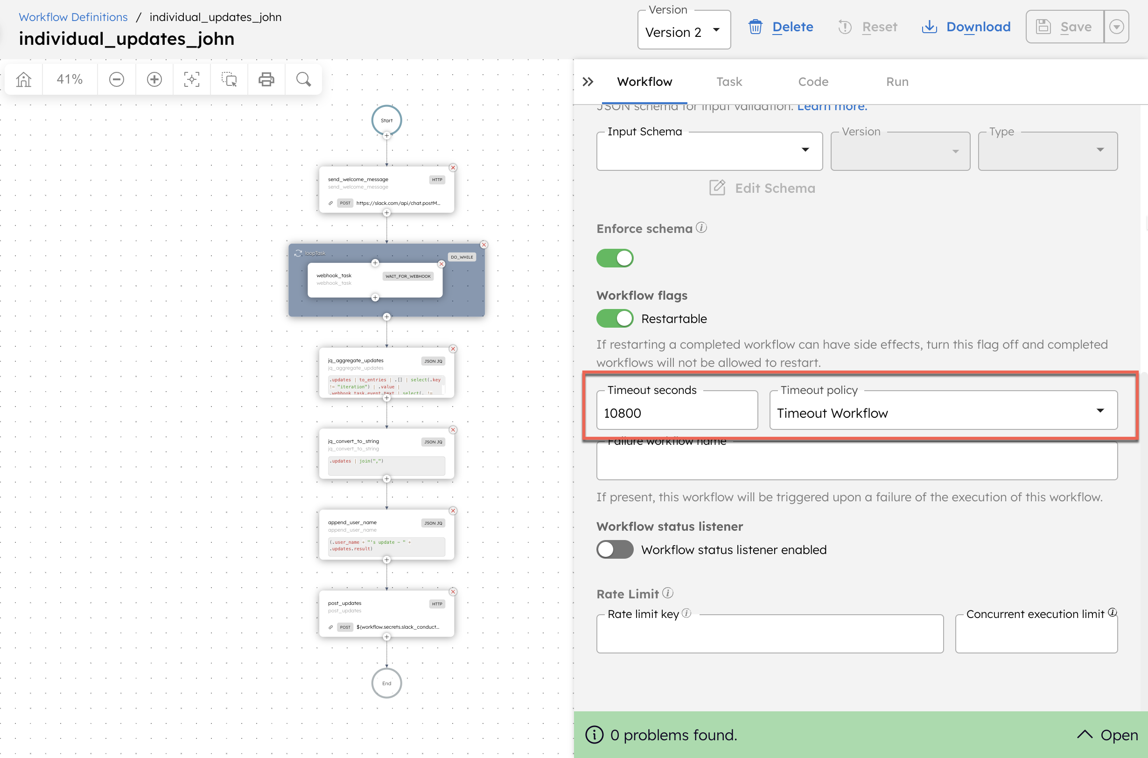
Task: Click the Edit Schema button
Action: (x=762, y=188)
